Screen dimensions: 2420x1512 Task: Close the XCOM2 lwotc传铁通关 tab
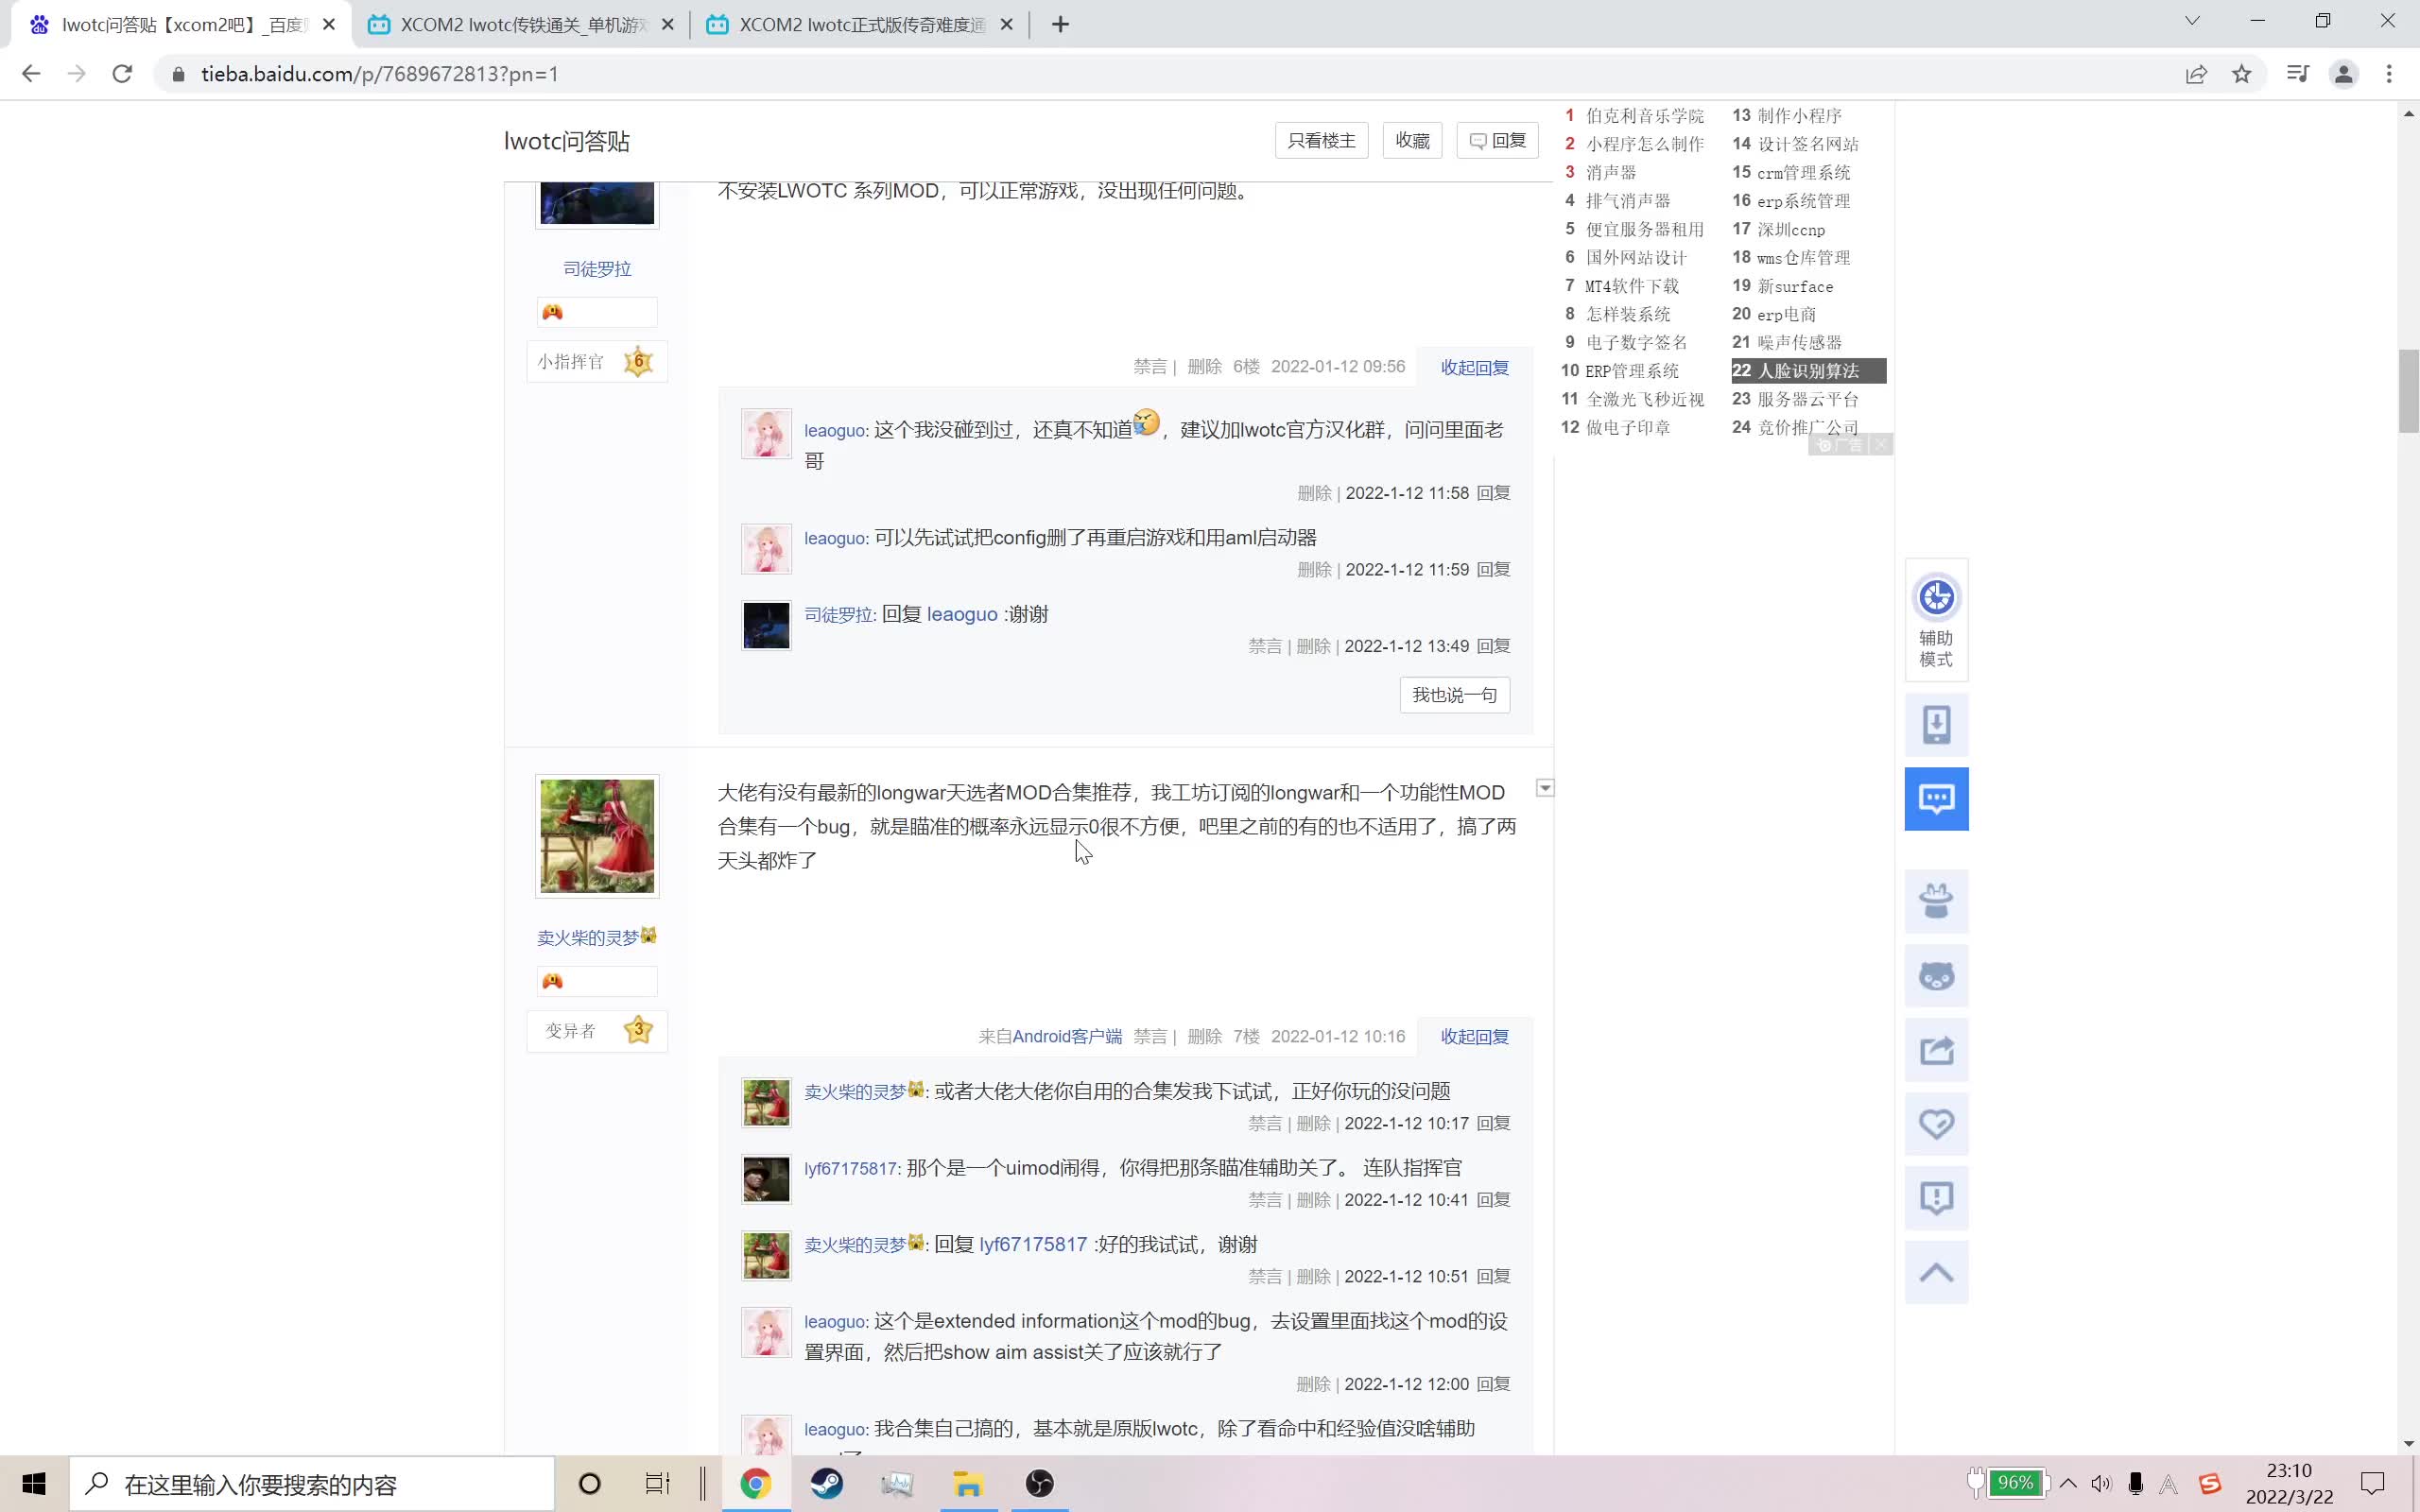pyautogui.click(x=668, y=25)
